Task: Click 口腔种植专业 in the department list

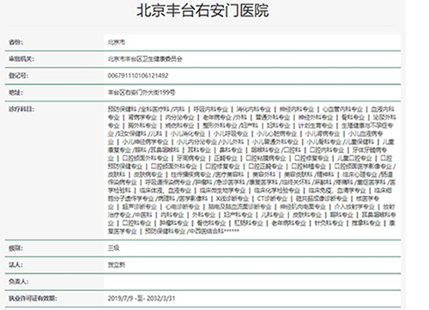Action: point(308,167)
